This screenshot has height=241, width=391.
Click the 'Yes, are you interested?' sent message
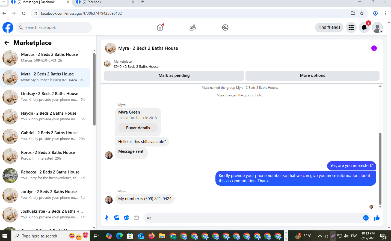point(351,166)
